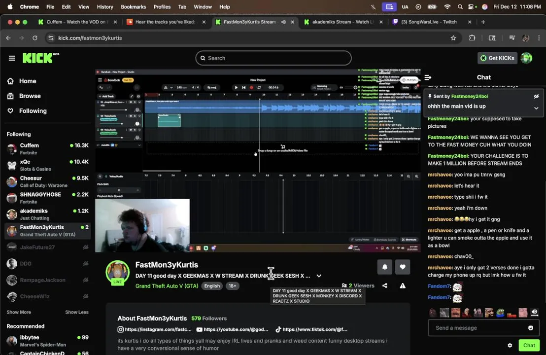Open xQc channel in Following list

click(48, 166)
